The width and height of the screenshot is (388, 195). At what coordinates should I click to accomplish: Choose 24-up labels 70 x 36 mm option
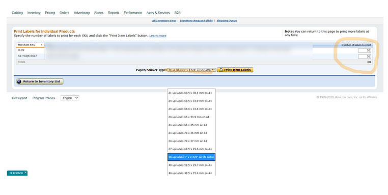click(x=191, y=133)
